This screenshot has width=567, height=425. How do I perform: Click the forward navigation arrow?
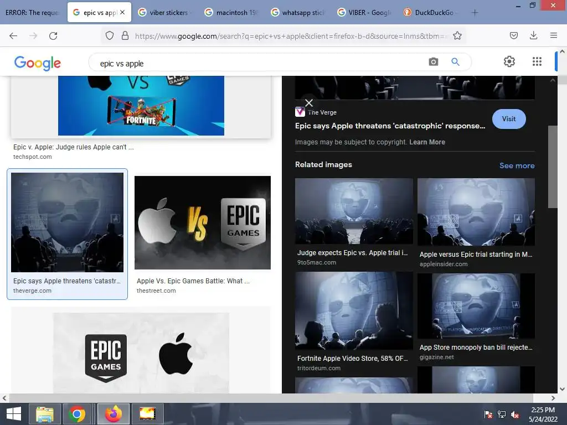tap(33, 36)
